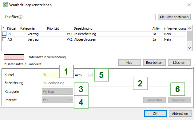Screen dimensions: 194x120
Task: Sort by the Aktiv column header
Action: point(156,28)
